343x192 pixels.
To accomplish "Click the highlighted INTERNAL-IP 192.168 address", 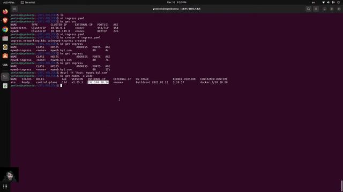I will [98, 82].
